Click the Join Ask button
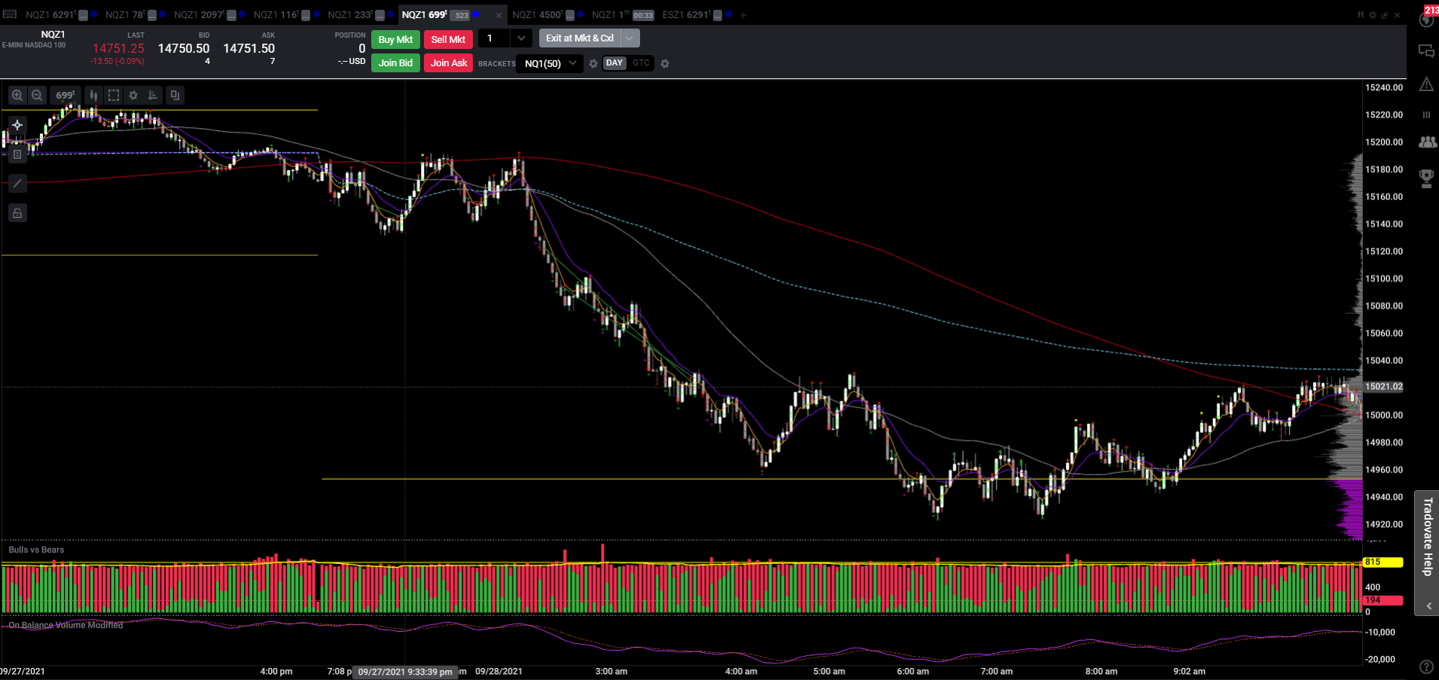Viewport: 1439px width, 680px height. point(448,63)
